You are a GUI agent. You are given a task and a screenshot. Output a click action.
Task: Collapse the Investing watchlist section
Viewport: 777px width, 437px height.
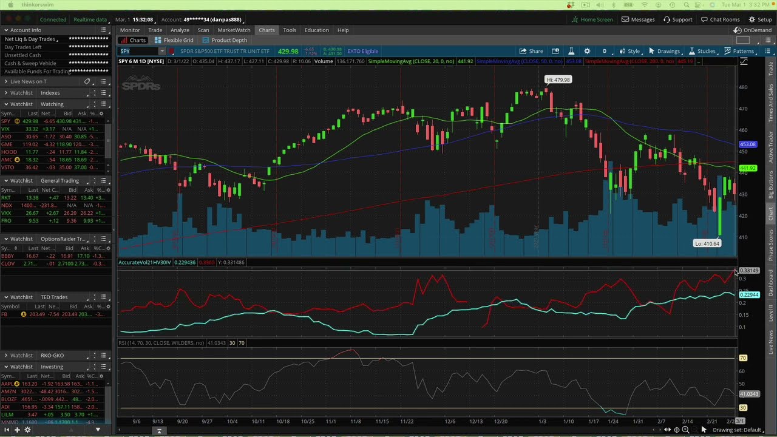pyautogui.click(x=6, y=367)
